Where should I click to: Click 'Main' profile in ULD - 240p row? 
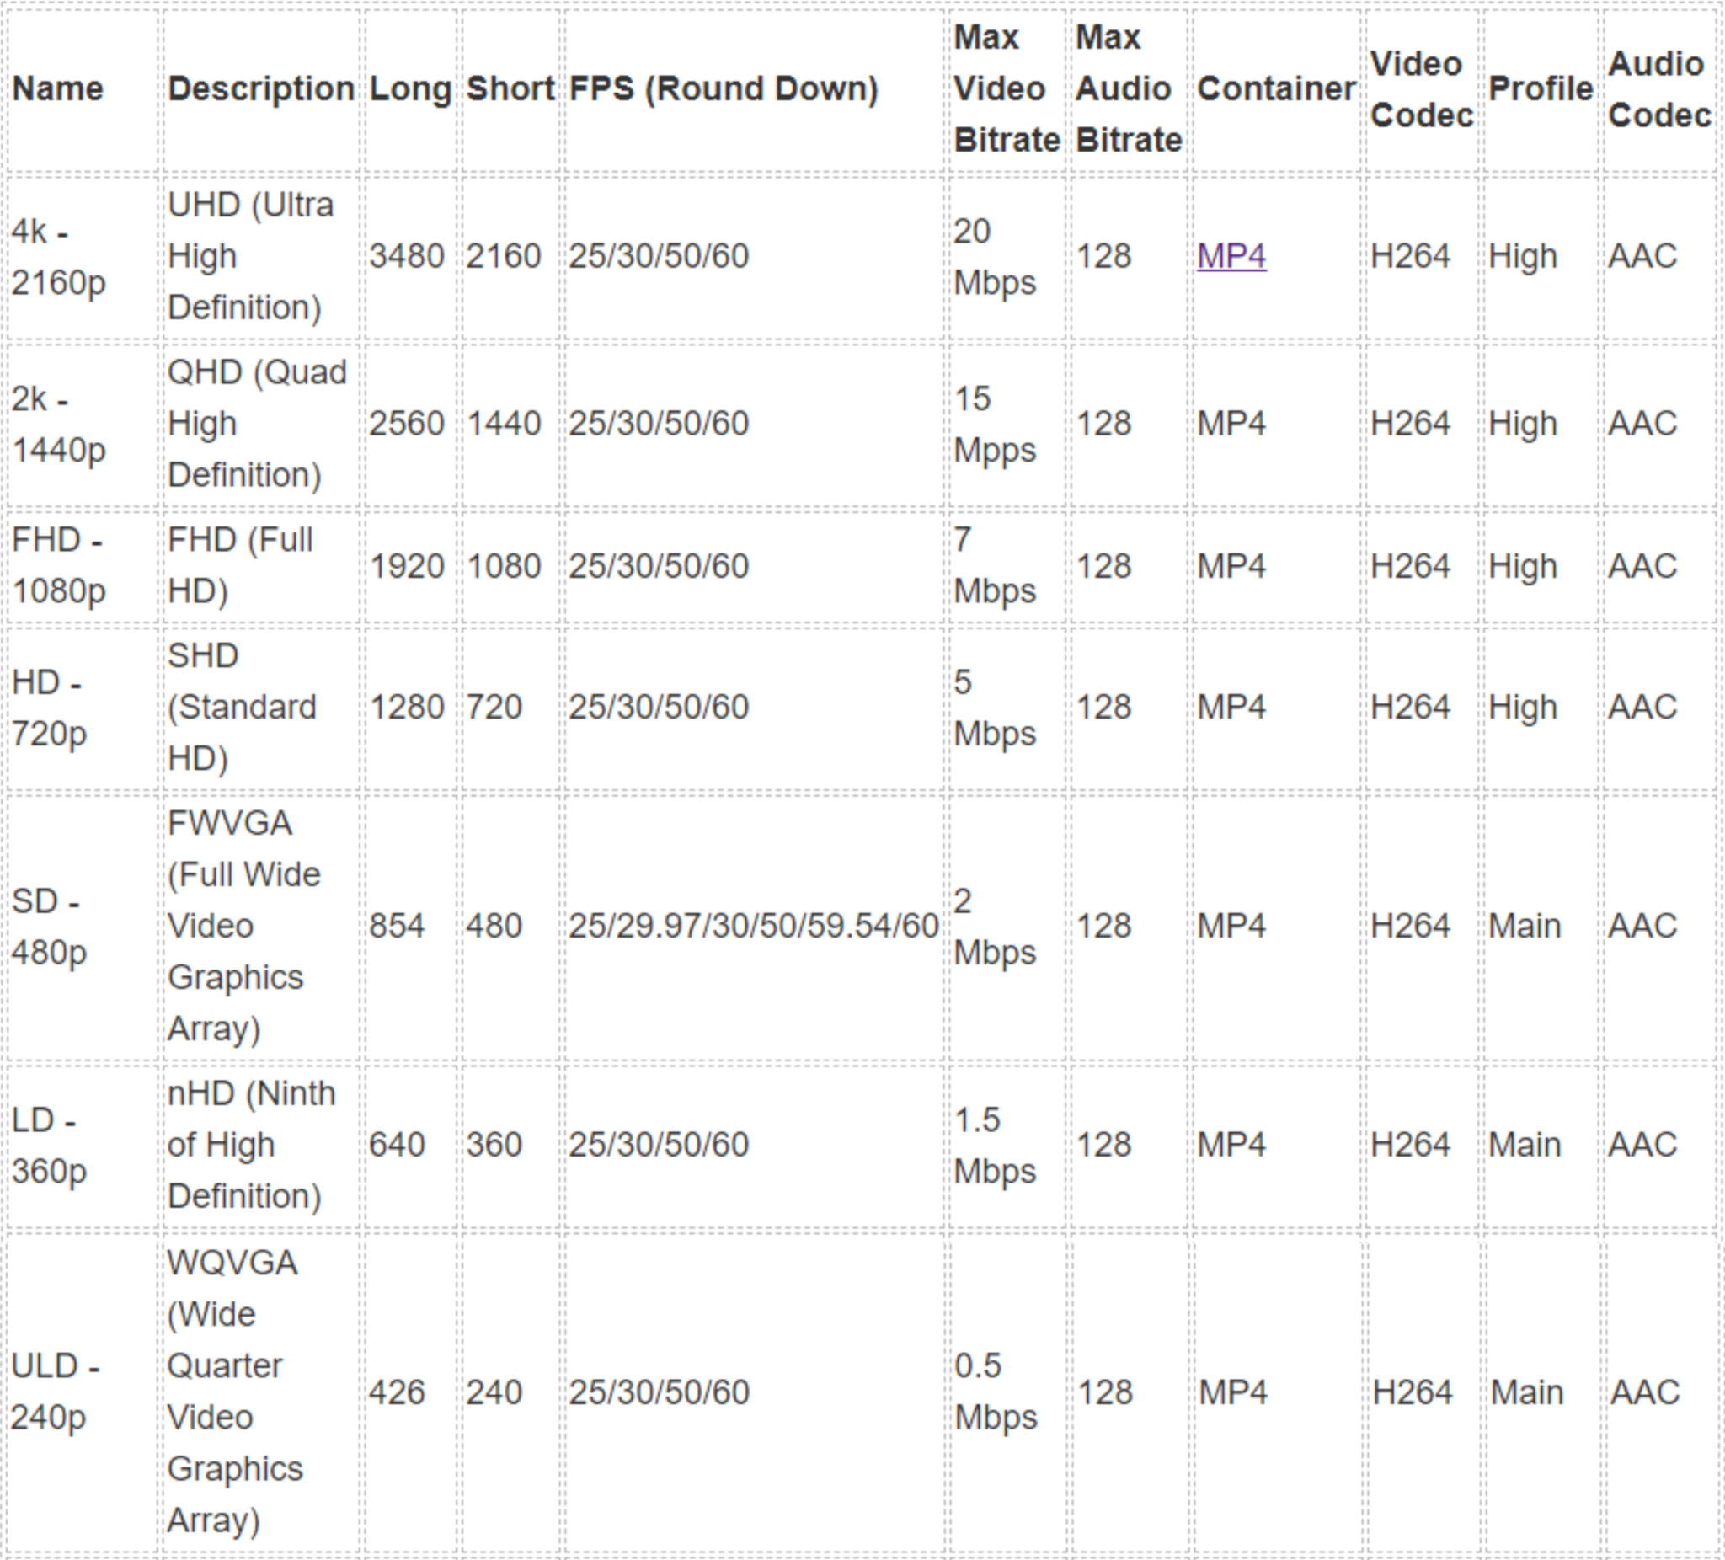pyautogui.click(x=1526, y=1392)
